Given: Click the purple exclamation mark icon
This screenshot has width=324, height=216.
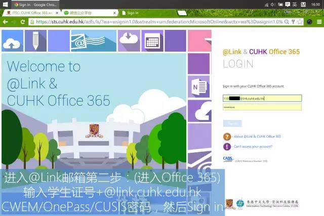Looking at the screenshot, I should click(x=227, y=147).
